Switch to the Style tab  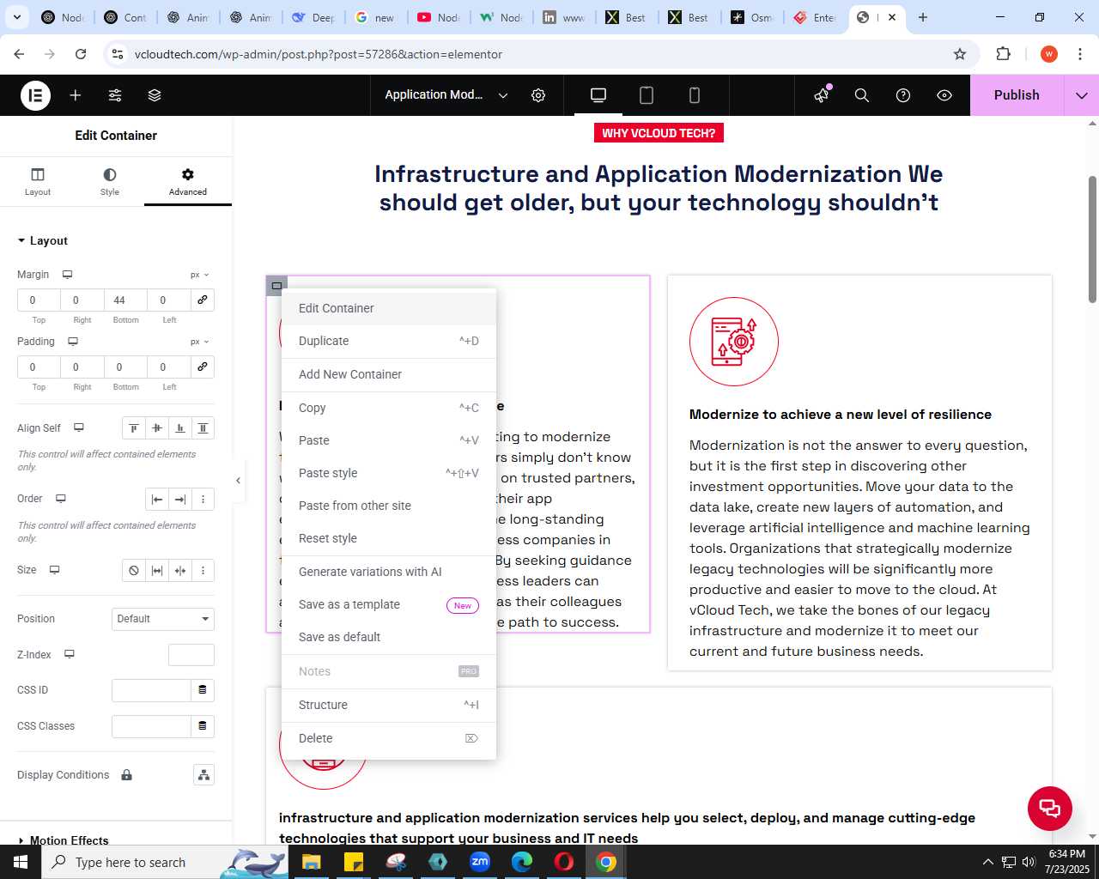pyautogui.click(x=110, y=181)
